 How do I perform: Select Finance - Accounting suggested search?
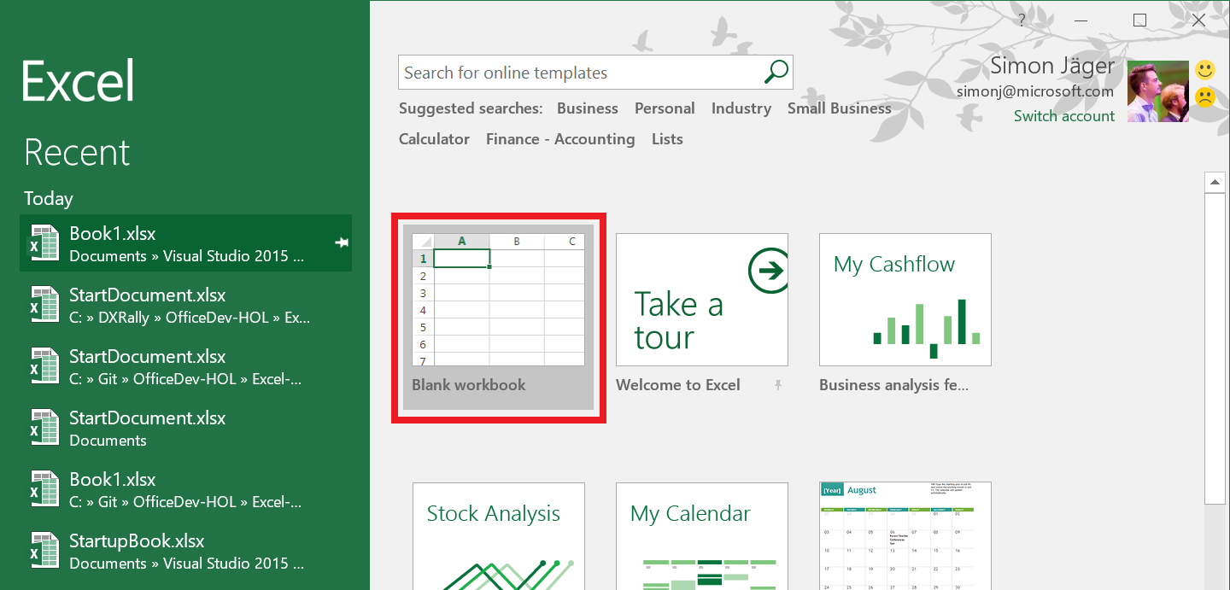tap(560, 139)
